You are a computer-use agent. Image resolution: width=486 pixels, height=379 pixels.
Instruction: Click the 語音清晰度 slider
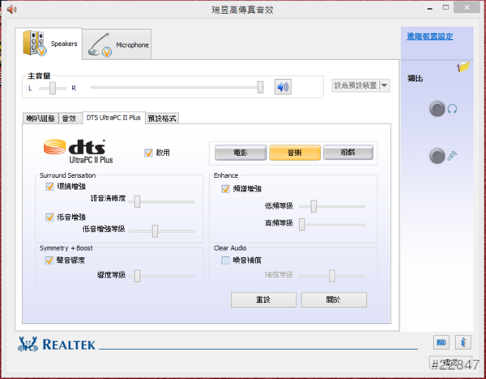(x=161, y=201)
